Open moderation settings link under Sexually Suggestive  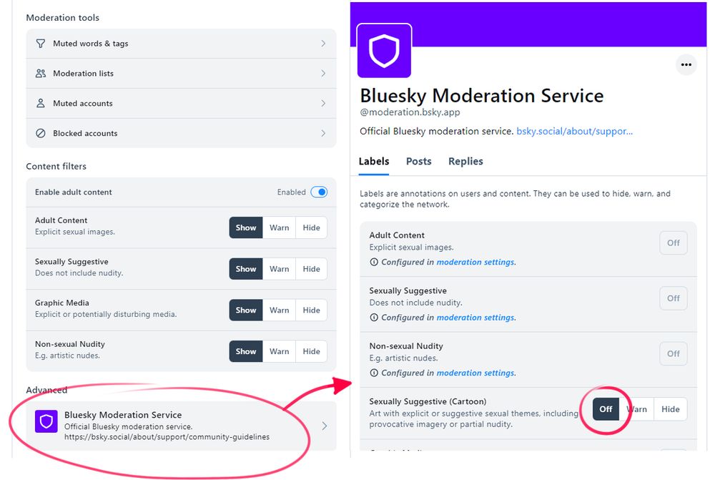tap(475, 317)
